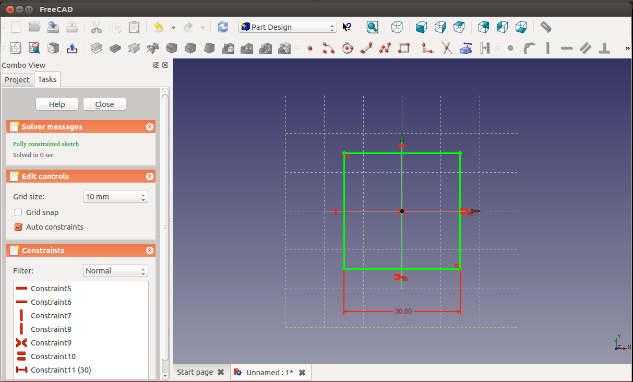Viewport: 633px width, 382px height.
Task: Click the Refresh recompute icon
Action: 223,27
